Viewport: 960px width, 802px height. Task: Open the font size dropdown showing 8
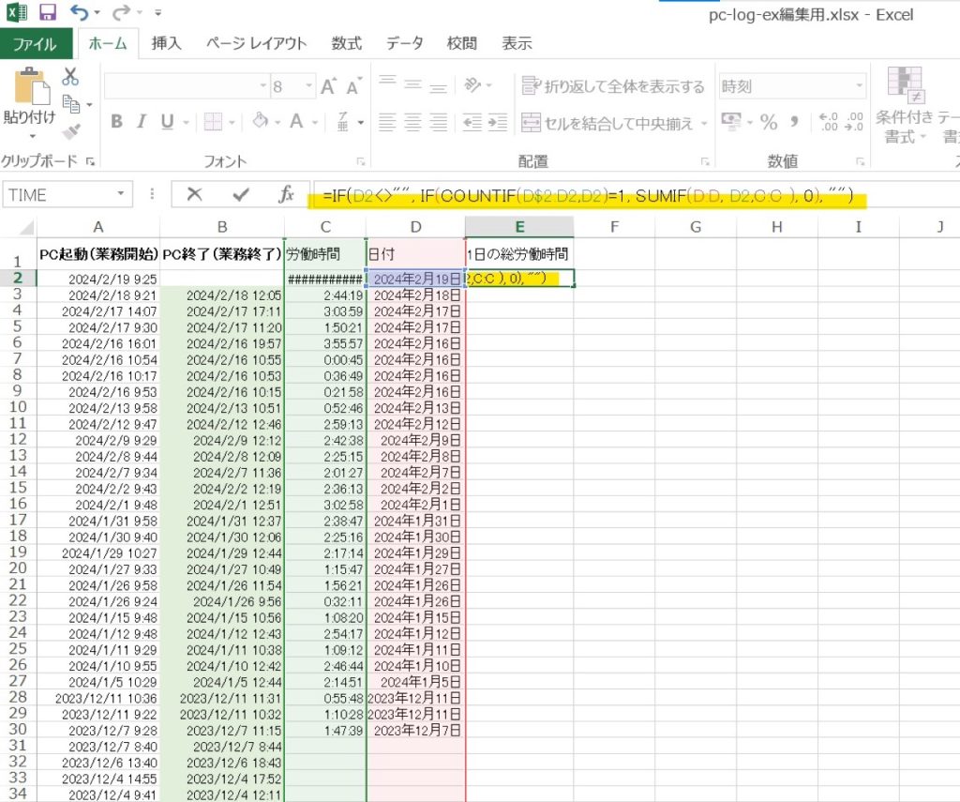pos(309,85)
